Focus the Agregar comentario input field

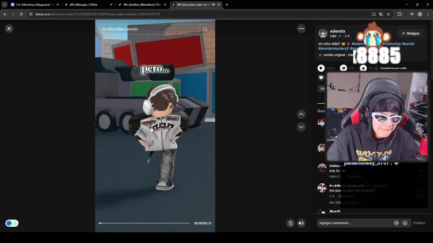(355, 223)
